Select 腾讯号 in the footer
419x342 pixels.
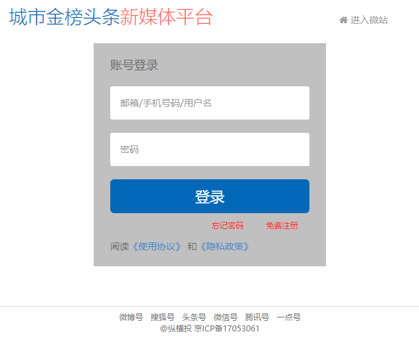(257, 317)
